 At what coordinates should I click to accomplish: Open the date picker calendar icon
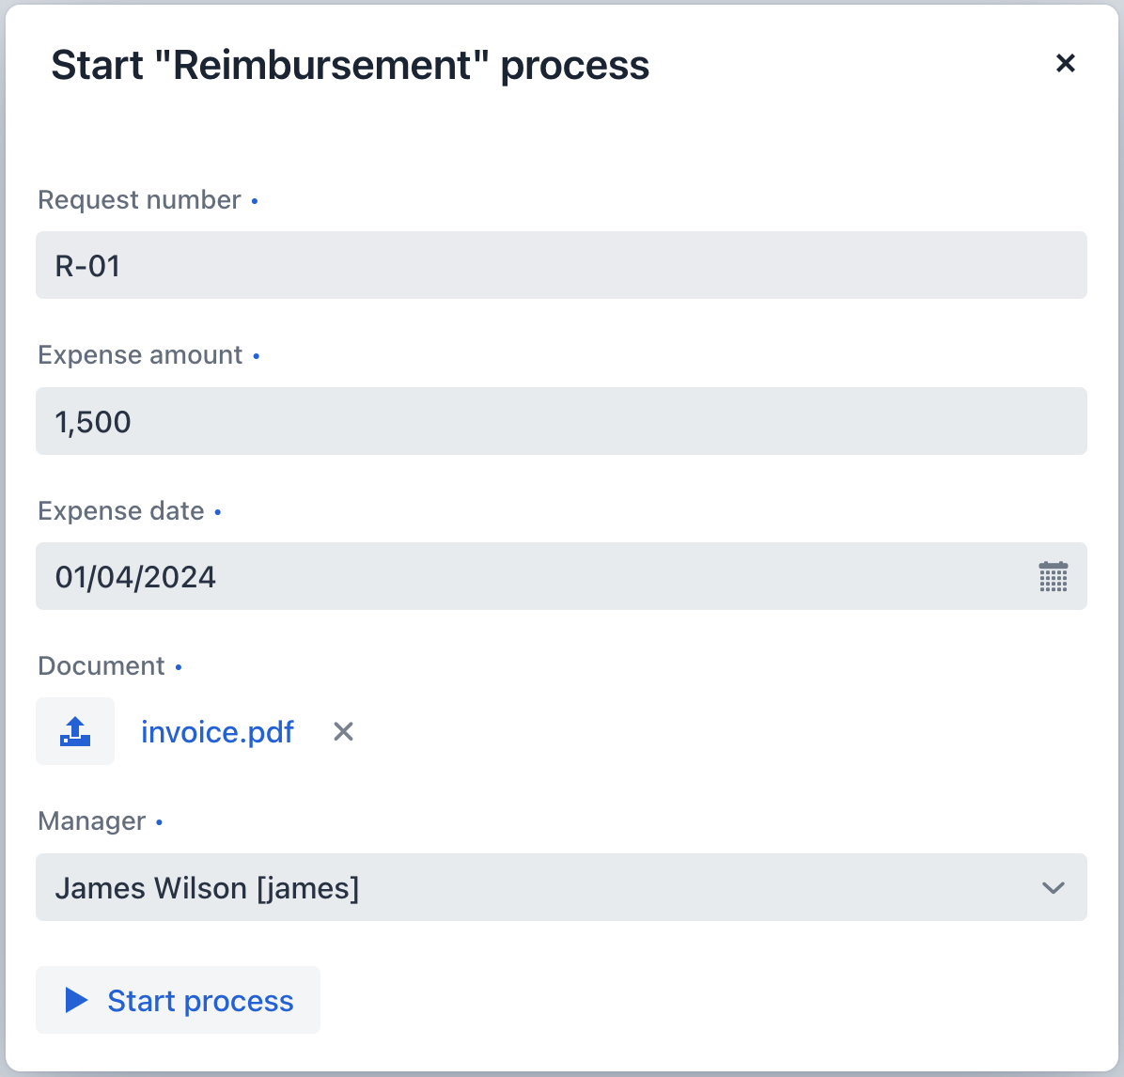pyautogui.click(x=1053, y=576)
